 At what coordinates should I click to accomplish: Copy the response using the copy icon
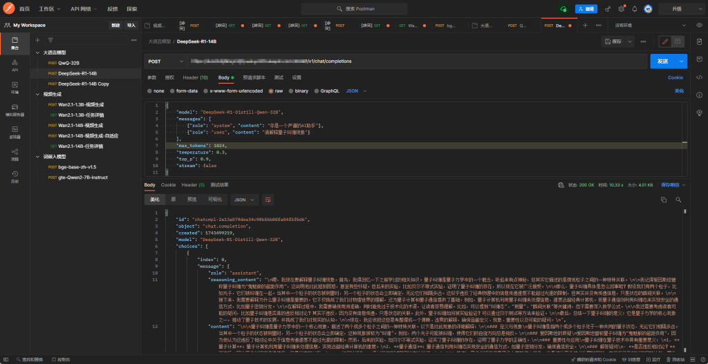[x=664, y=200]
